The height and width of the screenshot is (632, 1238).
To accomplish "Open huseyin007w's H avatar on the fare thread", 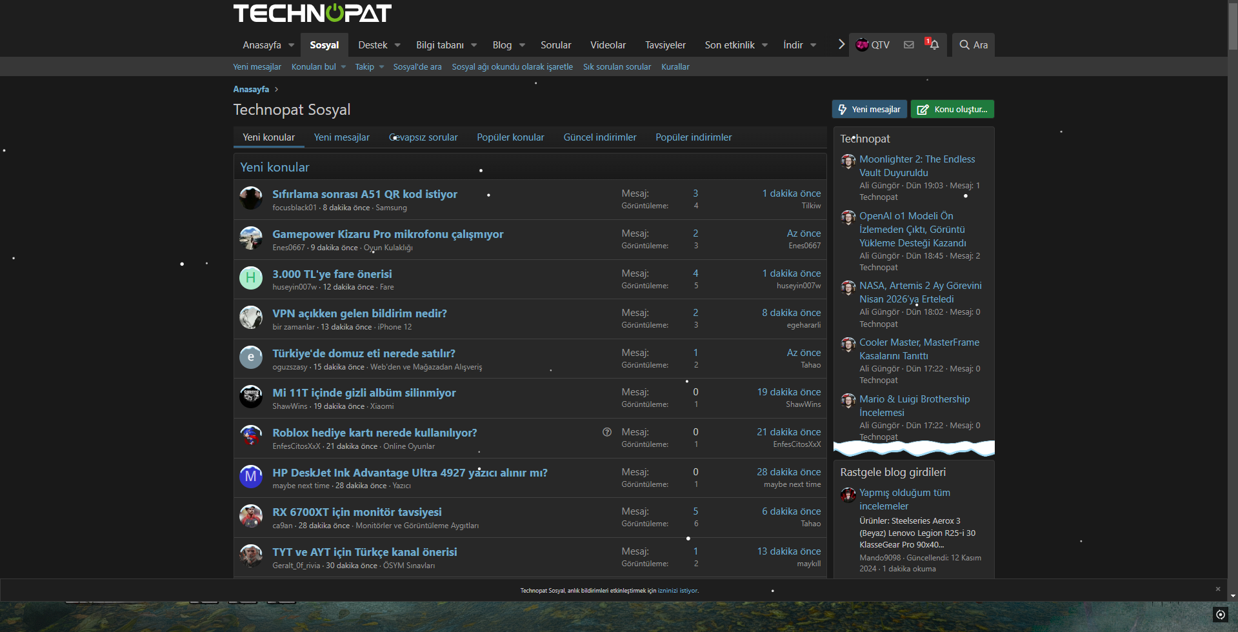I will click(251, 278).
